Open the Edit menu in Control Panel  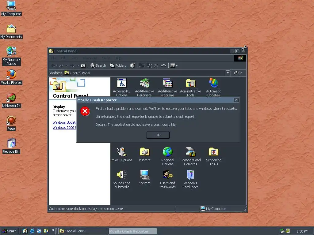[x=64, y=58]
